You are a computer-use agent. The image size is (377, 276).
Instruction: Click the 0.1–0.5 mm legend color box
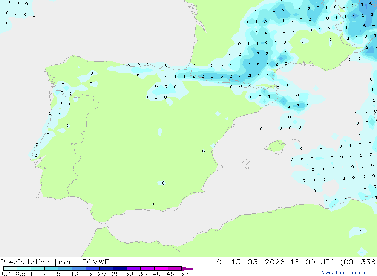point(10,268)
